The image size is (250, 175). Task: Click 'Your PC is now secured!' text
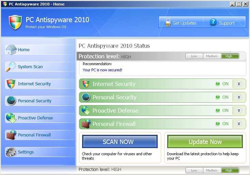pyautogui.click(x=103, y=70)
